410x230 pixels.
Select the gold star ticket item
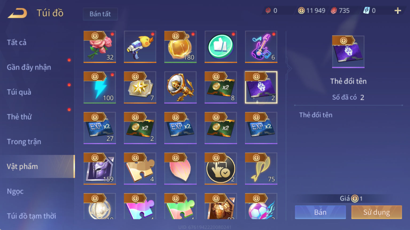(140, 87)
